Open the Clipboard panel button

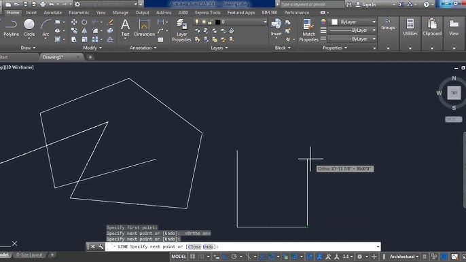click(x=432, y=33)
